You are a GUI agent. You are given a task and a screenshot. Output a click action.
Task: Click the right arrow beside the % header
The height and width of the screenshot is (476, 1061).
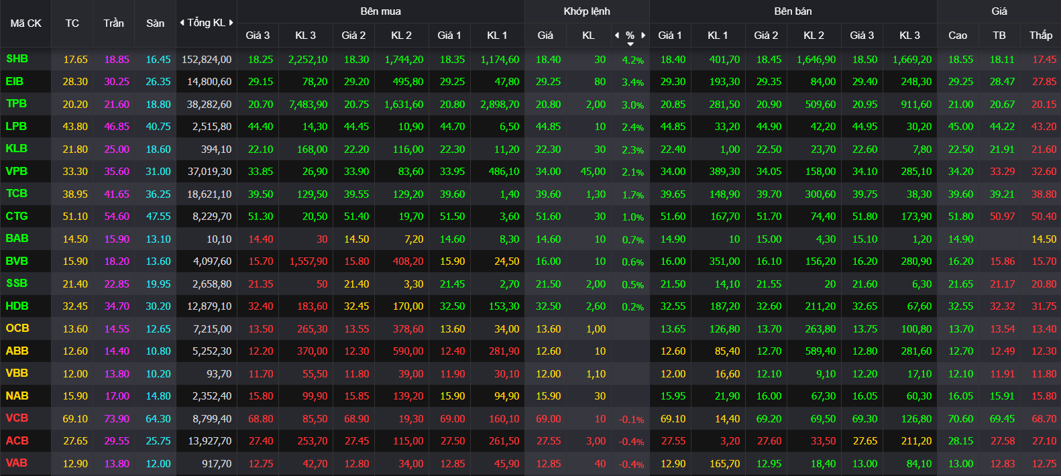point(643,36)
